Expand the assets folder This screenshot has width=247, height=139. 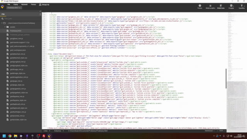[5, 27]
